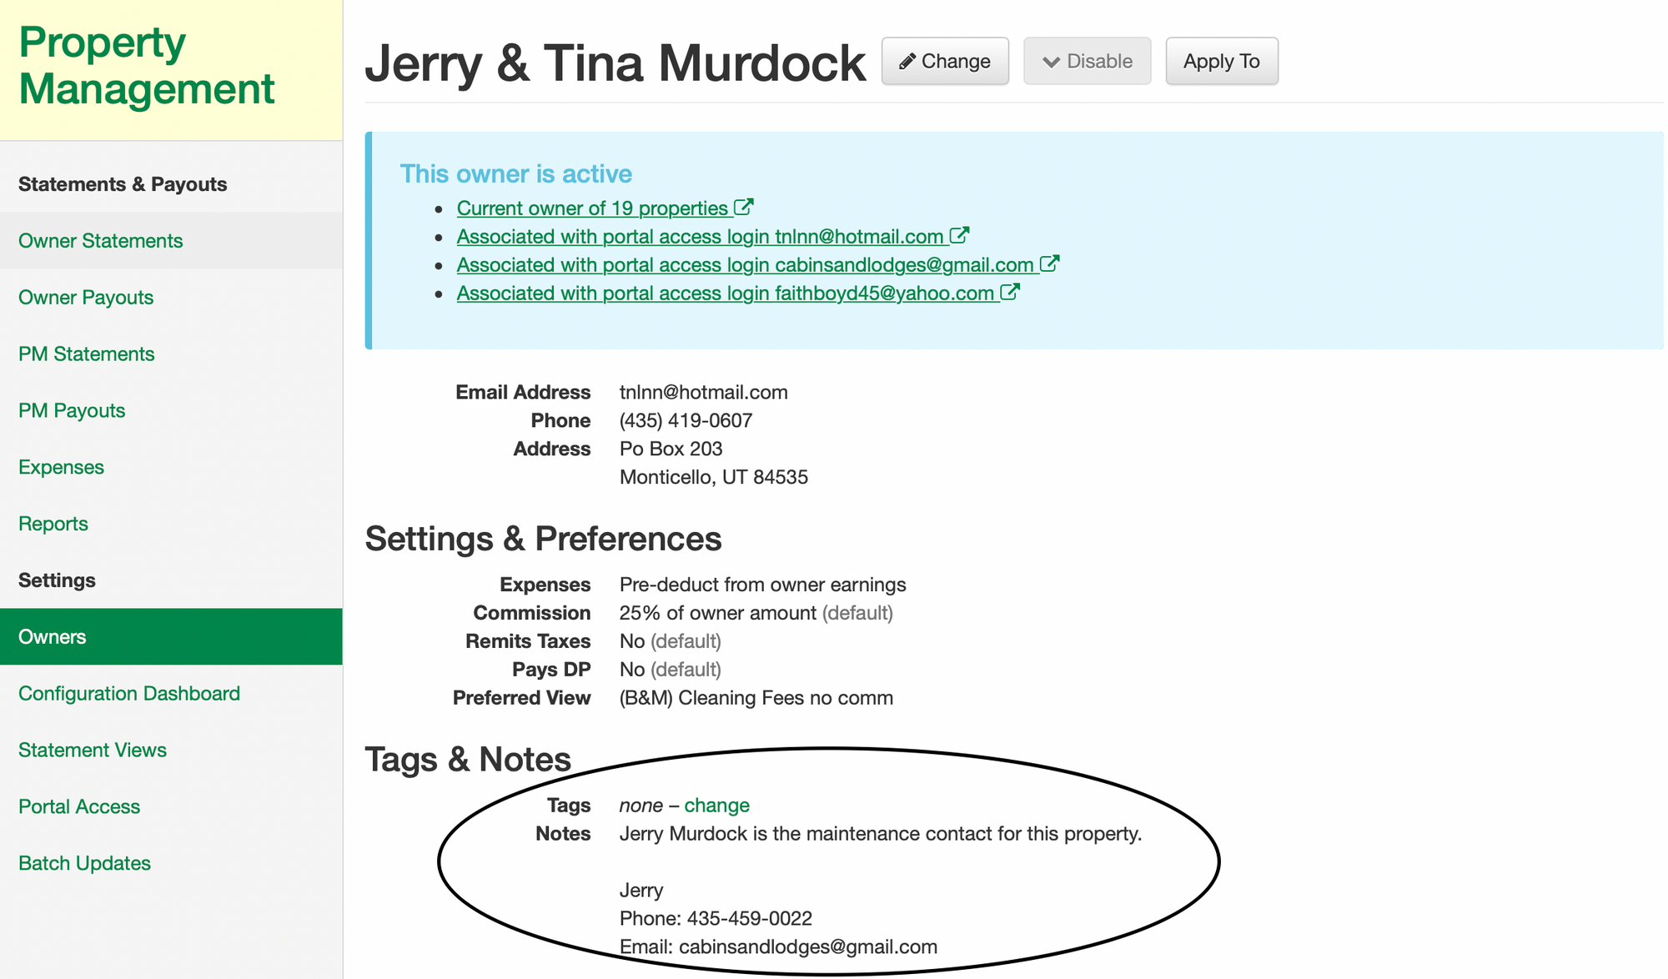This screenshot has width=1668, height=979.
Task: Open external link icon beside 19 properties
Action: click(744, 207)
